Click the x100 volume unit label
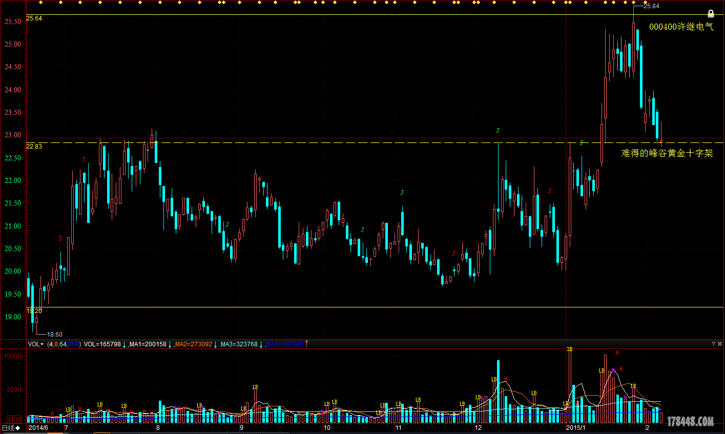Screen dimensions: 725x434 (14, 419)
